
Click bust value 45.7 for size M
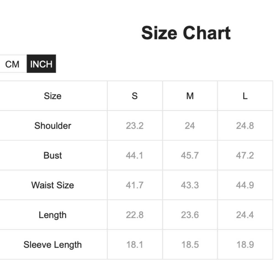[x=190, y=155]
